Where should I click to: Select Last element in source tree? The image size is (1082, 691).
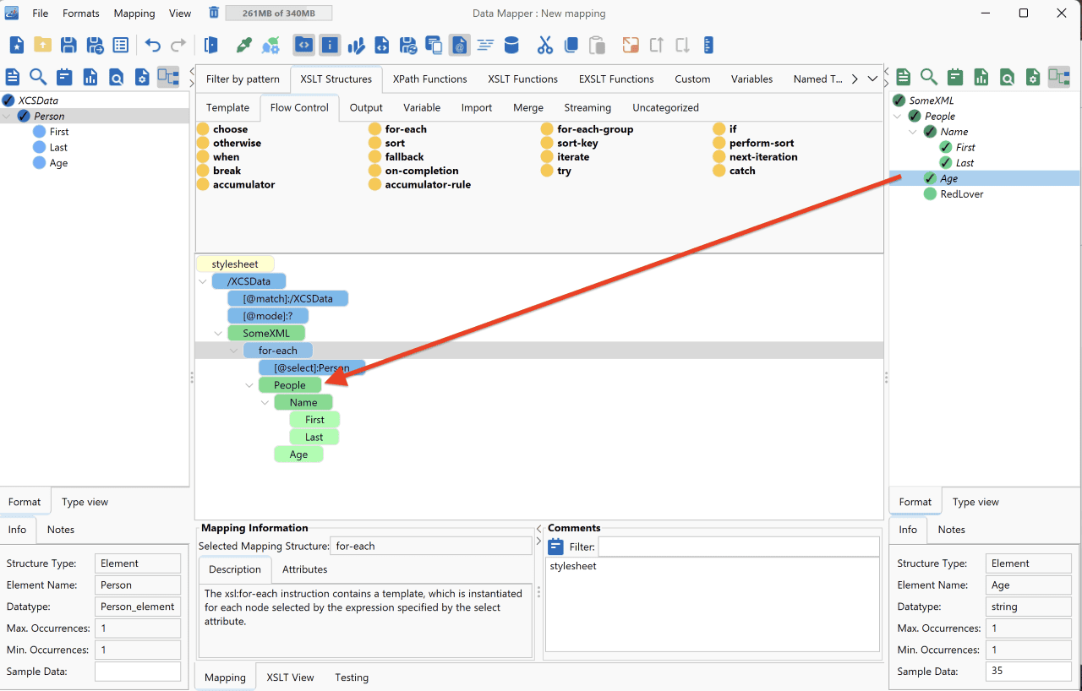tap(59, 148)
